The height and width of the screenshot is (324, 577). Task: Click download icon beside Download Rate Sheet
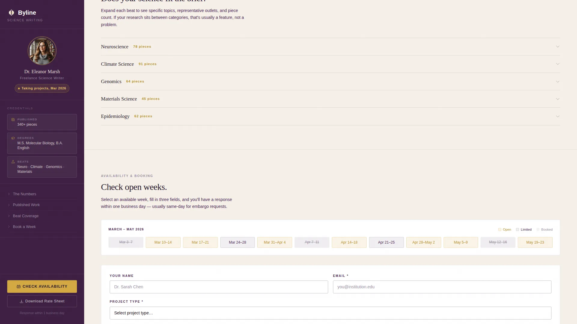(21, 301)
